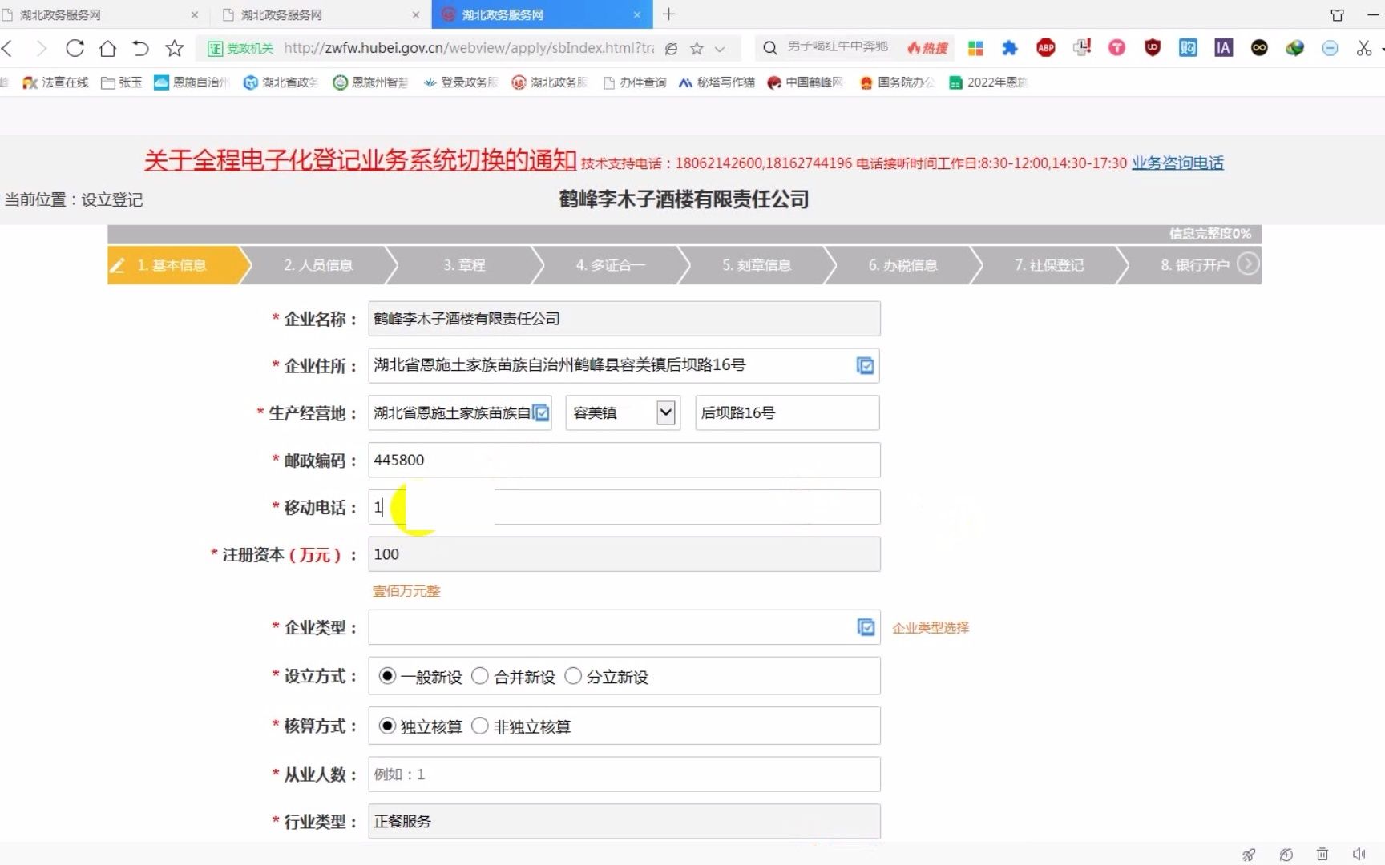
Task: Click the scissors screenshot tool icon
Action: [x=1363, y=48]
